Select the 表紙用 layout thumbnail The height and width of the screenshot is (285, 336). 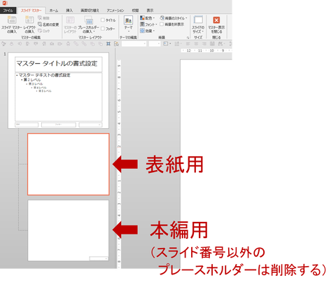69,164
